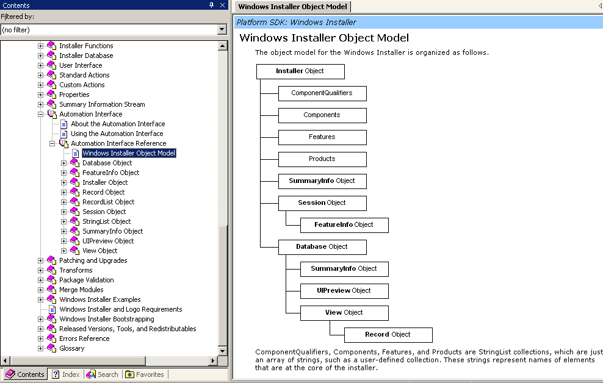Expand the View Object node
Image resolution: width=603 pixels, height=383 pixels.
(64, 251)
